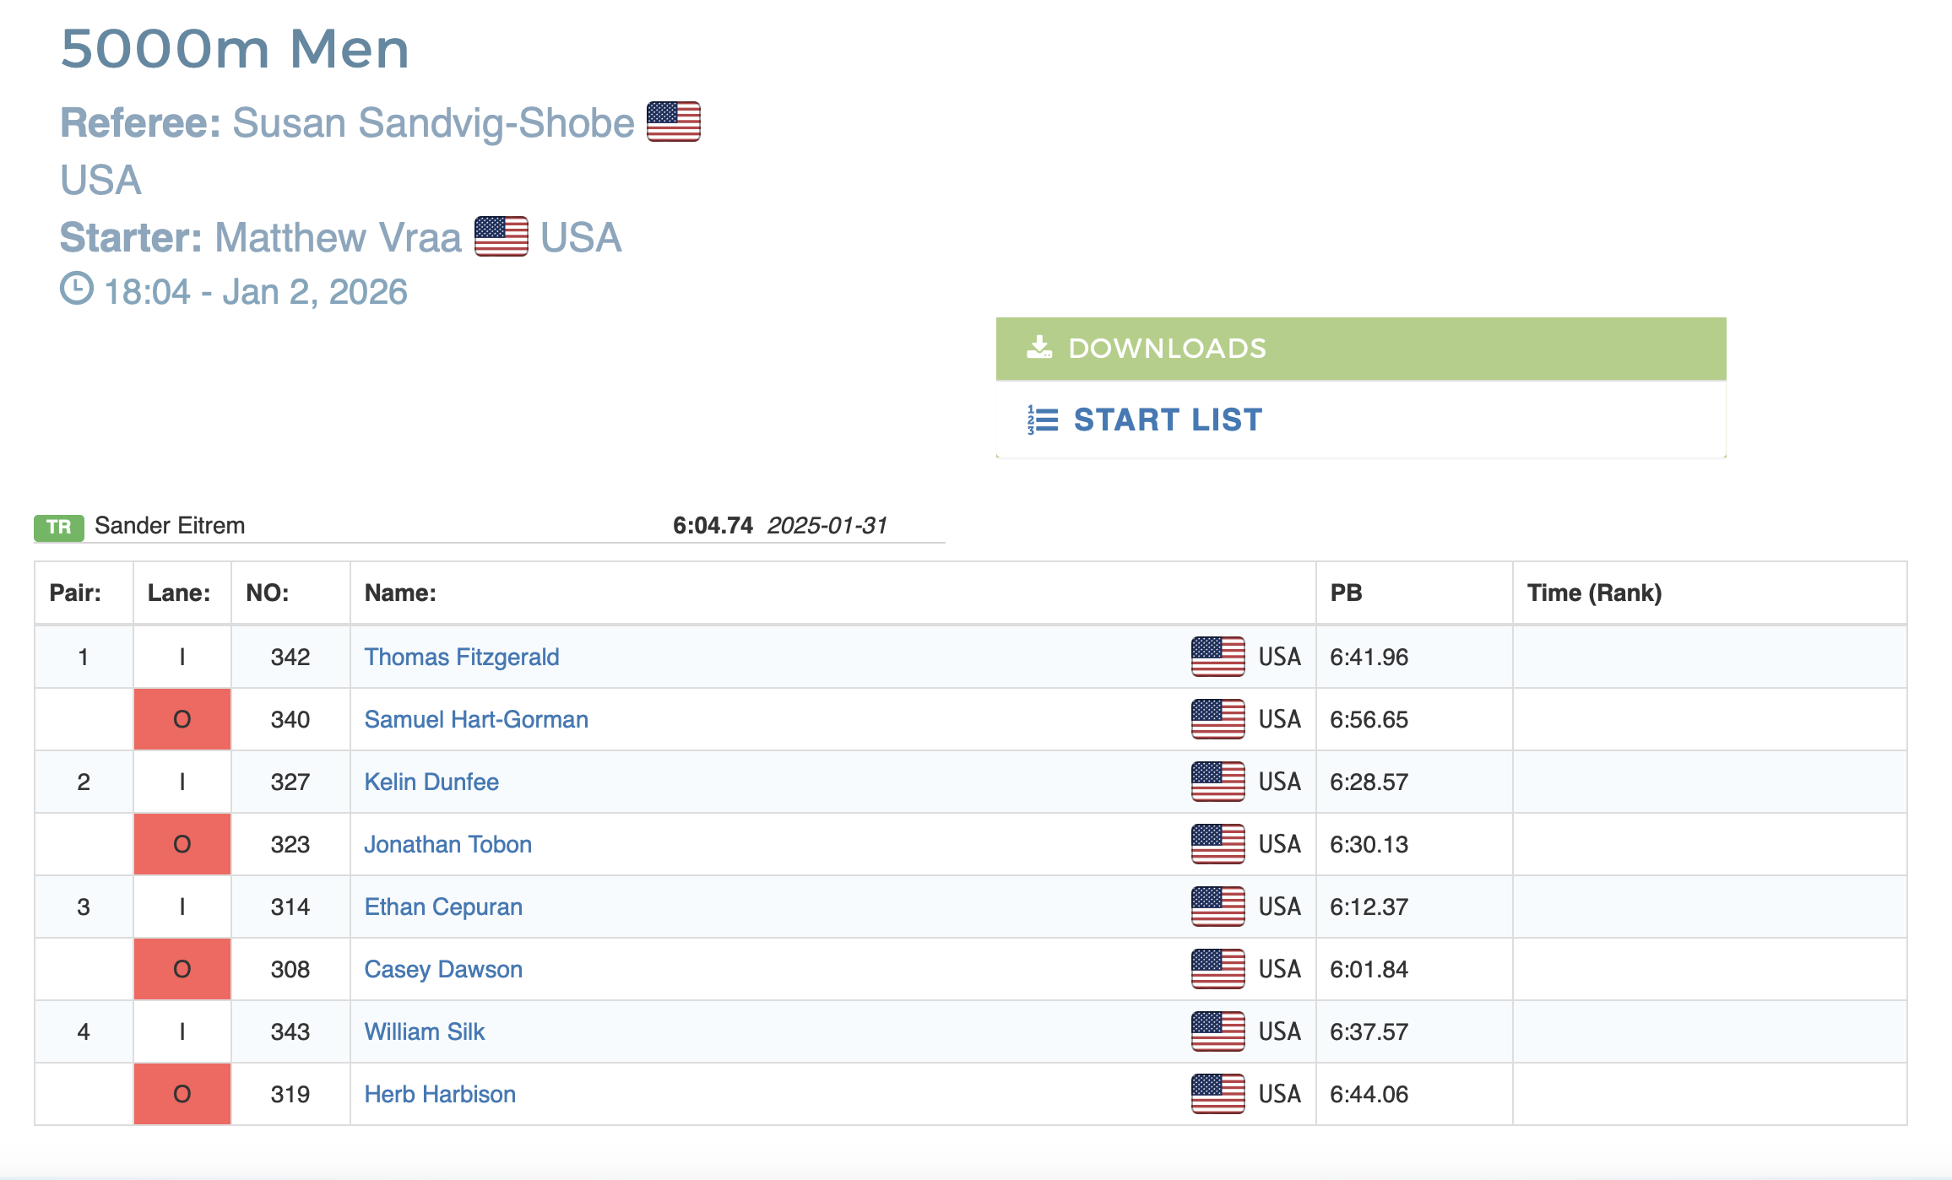Go to Kelin Dunfee's skater page

[431, 782]
